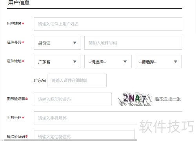Click the 用户姓名 input field
Image resolution: width=196 pixels, height=141 pixels.
pyautogui.click(x=108, y=24)
